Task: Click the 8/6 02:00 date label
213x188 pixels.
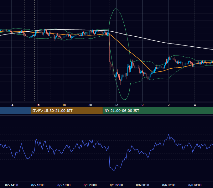Action: (x=169, y=185)
